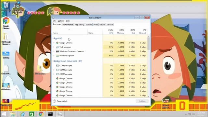Select the Apps (4) group header
The width and height of the screenshot is (208, 117).
58,38
